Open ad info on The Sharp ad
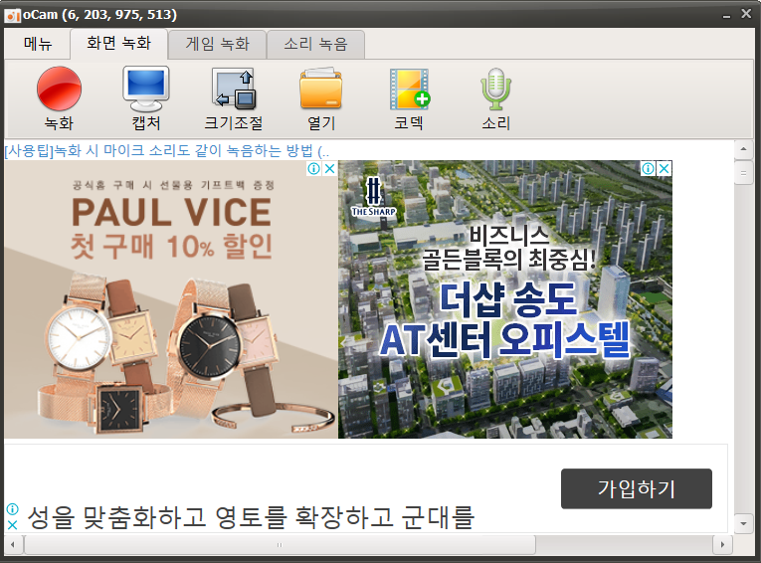 pos(649,168)
